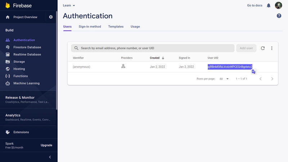The height and width of the screenshot is (162, 288).
Task: Click the Authentication people icon
Action: [8, 40]
